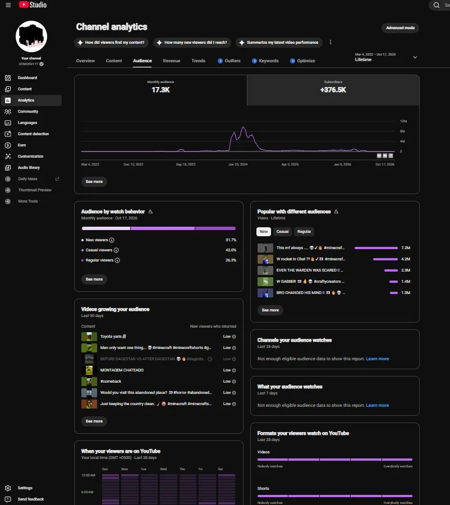450x505 pixels.
Task: Open the hamburger navigation menu
Action: 8,5
